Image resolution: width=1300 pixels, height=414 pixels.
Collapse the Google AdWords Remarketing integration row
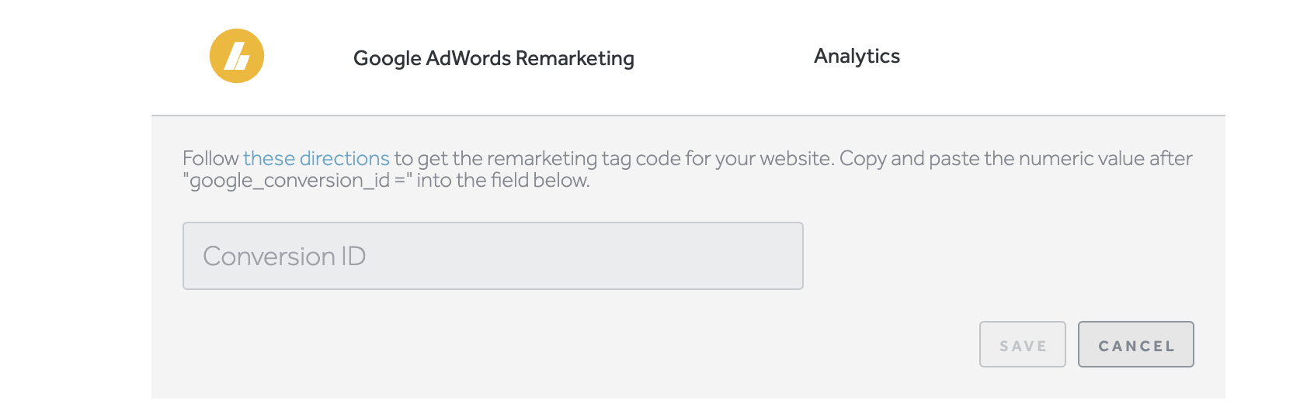(x=688, y=57)
